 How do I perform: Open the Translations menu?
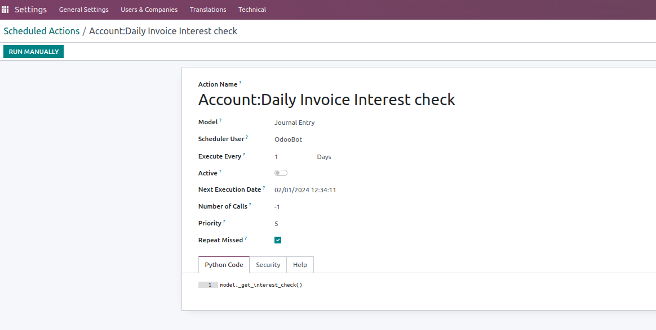coord(208,10)
